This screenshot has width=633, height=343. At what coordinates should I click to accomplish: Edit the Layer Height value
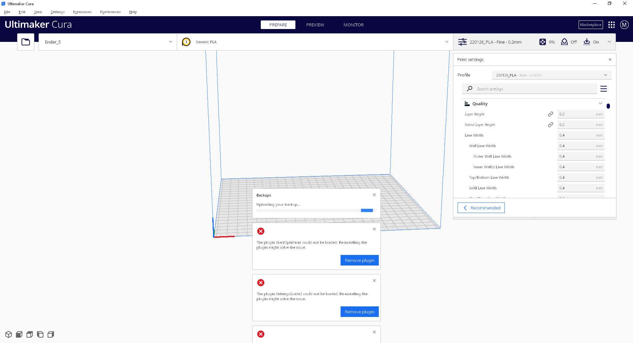pyautogui.click(x=581, y=114)
